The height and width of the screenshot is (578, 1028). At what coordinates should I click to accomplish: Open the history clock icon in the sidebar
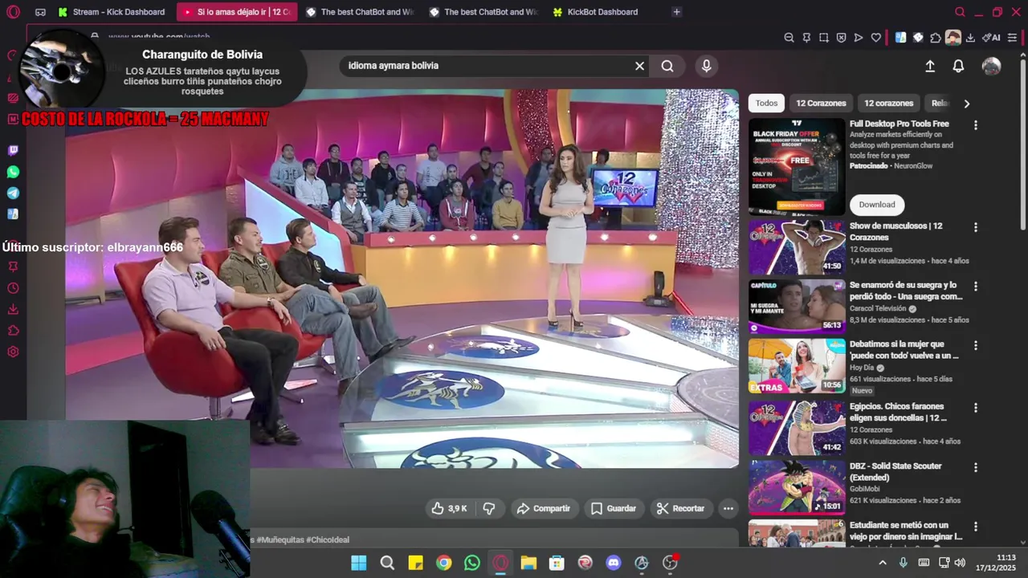click(13, 288)
